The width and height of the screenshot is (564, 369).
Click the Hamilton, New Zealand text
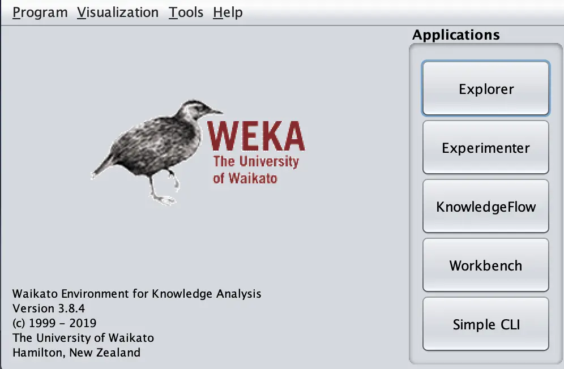click(76, 353)
